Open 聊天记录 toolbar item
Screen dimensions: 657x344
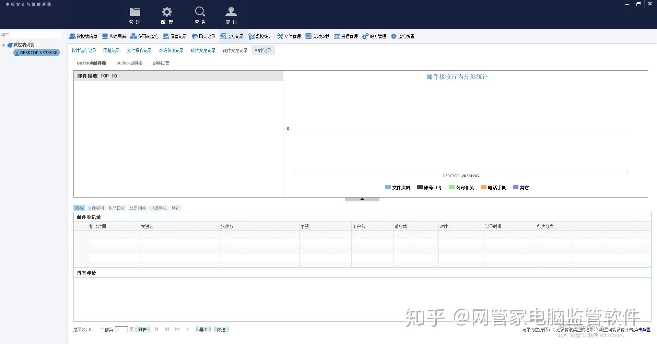point(203,36)
